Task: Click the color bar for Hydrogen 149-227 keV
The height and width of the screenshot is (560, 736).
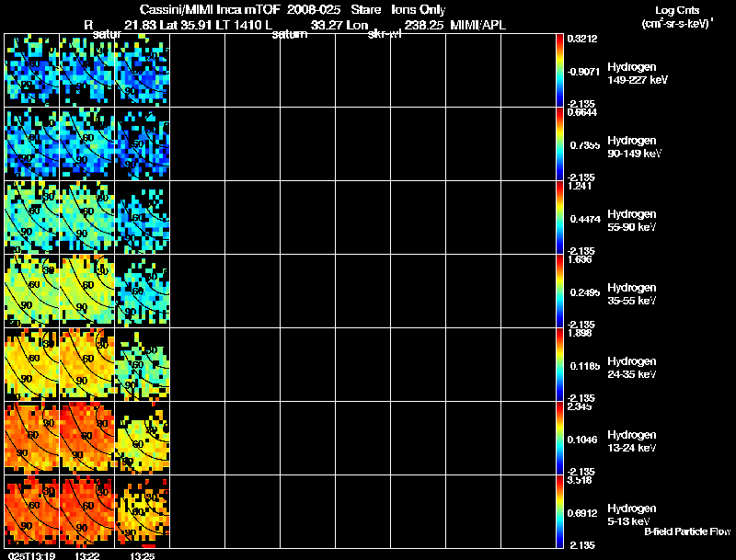Action: tap(559, 71)
